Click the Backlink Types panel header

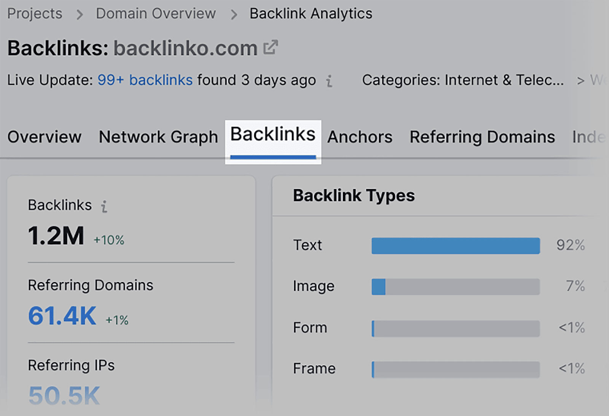(354, 195)
